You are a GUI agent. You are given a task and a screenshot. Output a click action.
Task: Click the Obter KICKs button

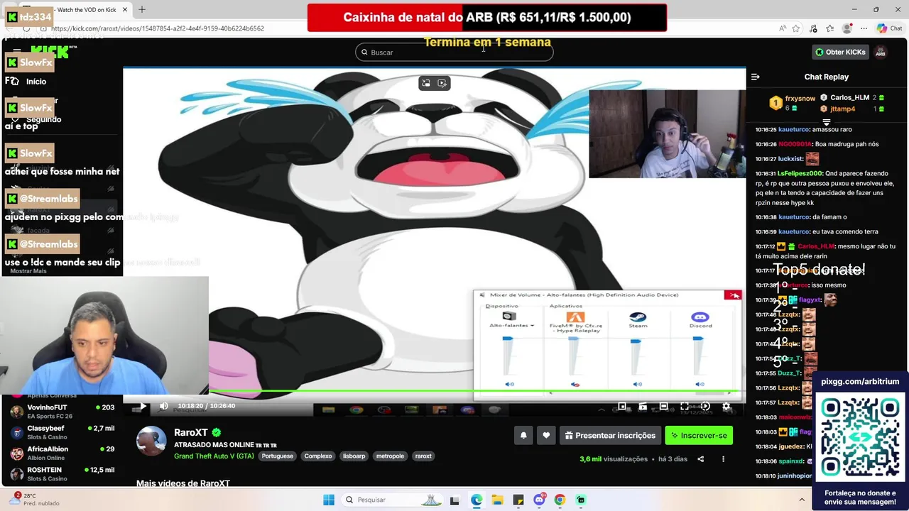pyautogui.click(x=840, y=52)
